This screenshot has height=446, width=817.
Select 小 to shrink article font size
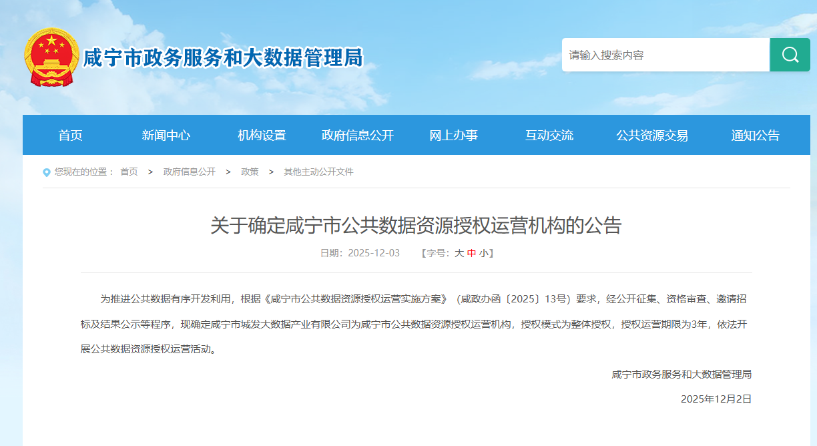click(x=485, y=252)
